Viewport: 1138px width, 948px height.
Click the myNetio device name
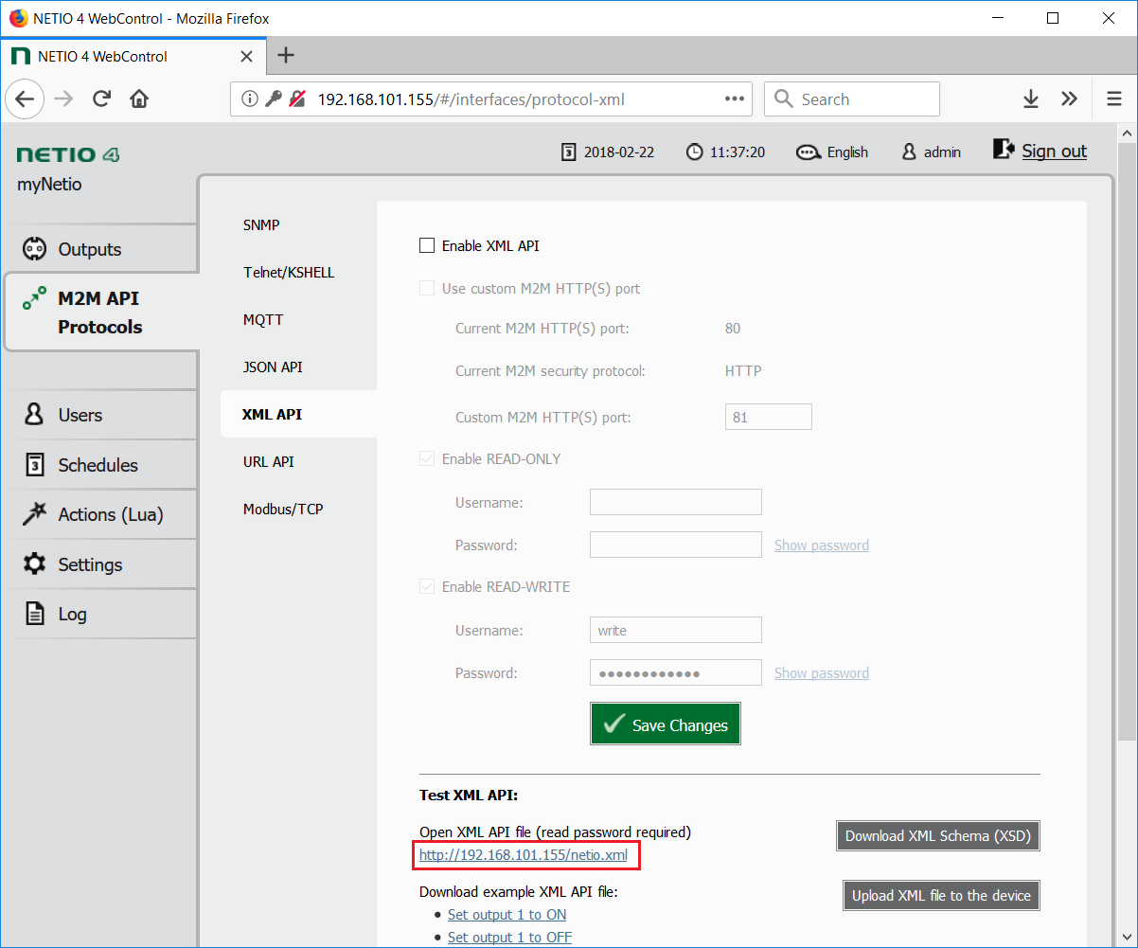point(49,185)
